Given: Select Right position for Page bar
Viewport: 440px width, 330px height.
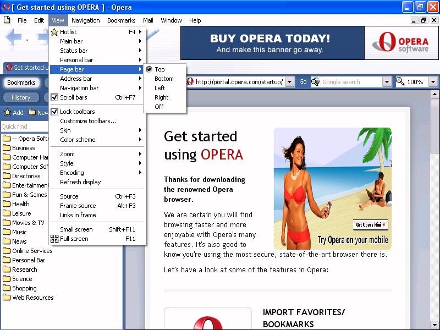Looking at the screenshot, I should coord(164,97).
